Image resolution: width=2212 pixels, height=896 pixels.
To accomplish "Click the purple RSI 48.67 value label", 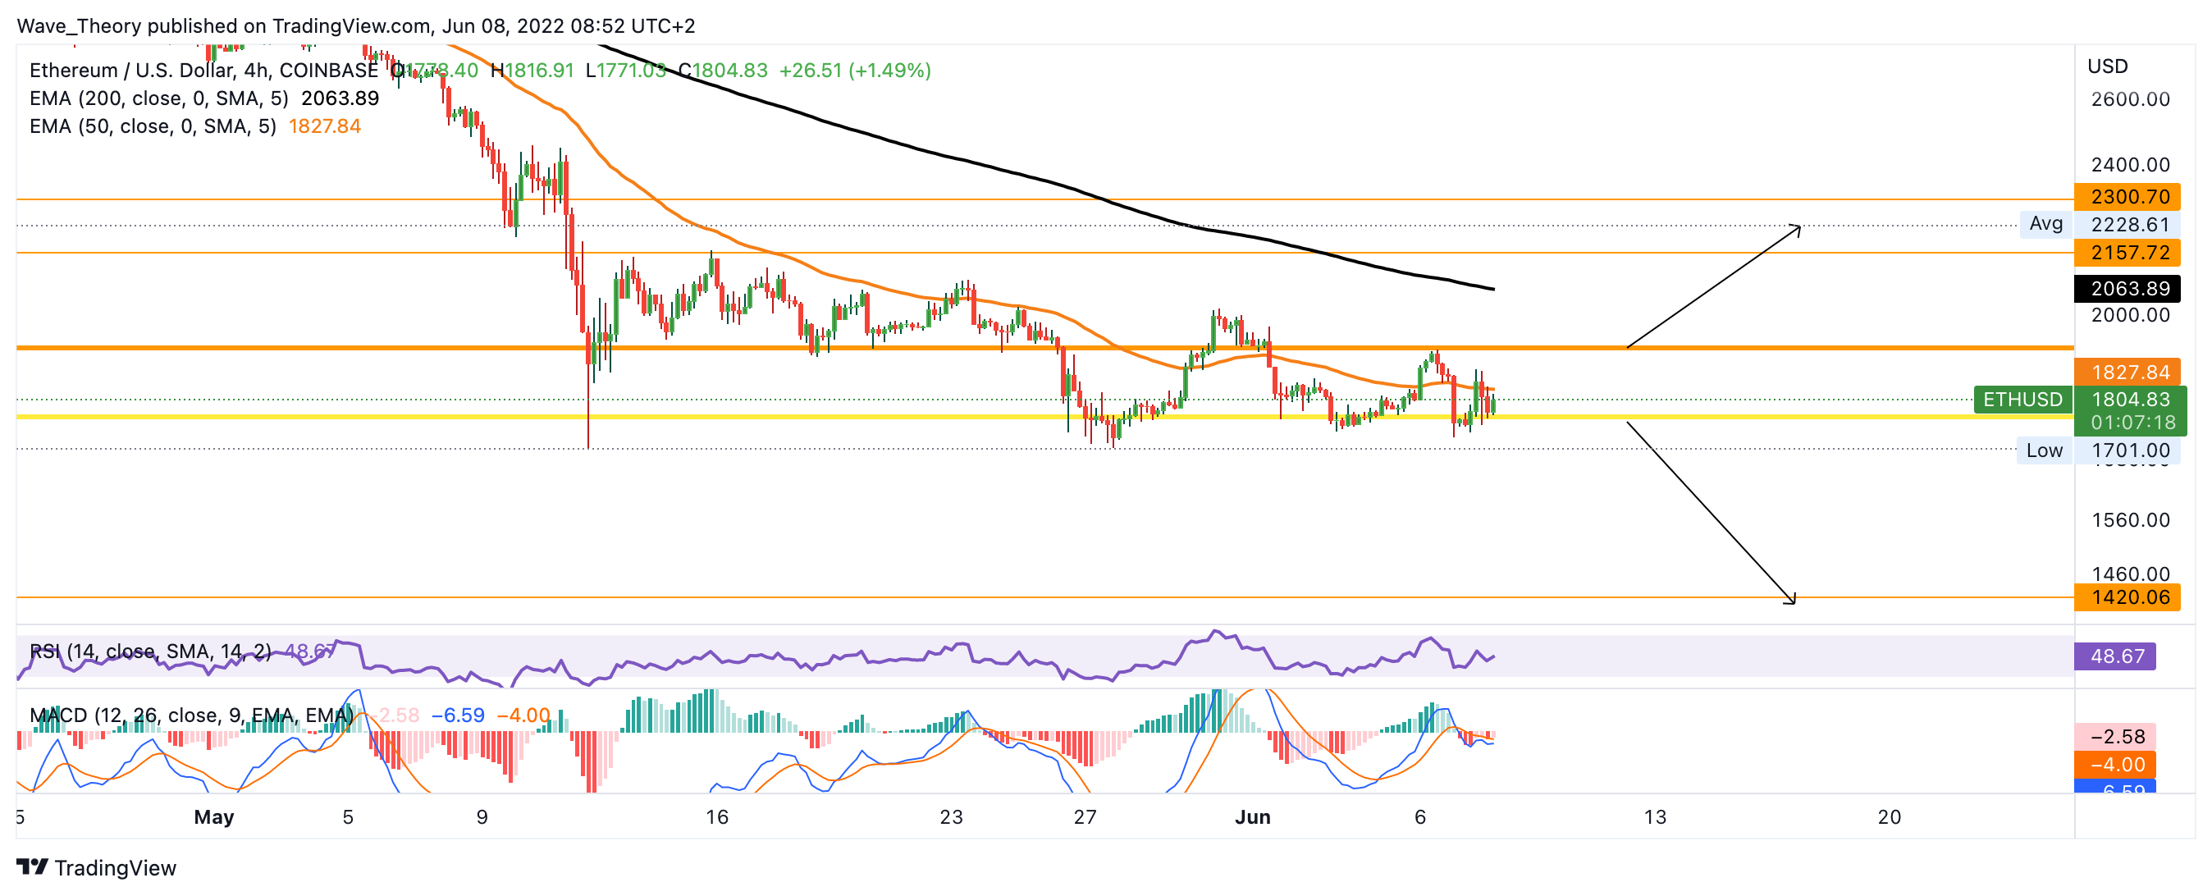I will tap(2117, 656).
